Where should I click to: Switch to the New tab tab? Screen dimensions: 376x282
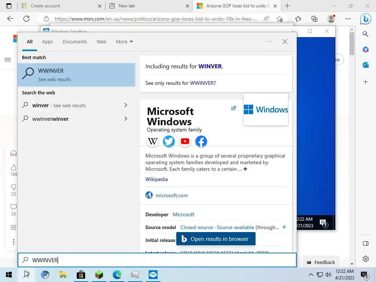pyautogui.click(x=149, y=6)
